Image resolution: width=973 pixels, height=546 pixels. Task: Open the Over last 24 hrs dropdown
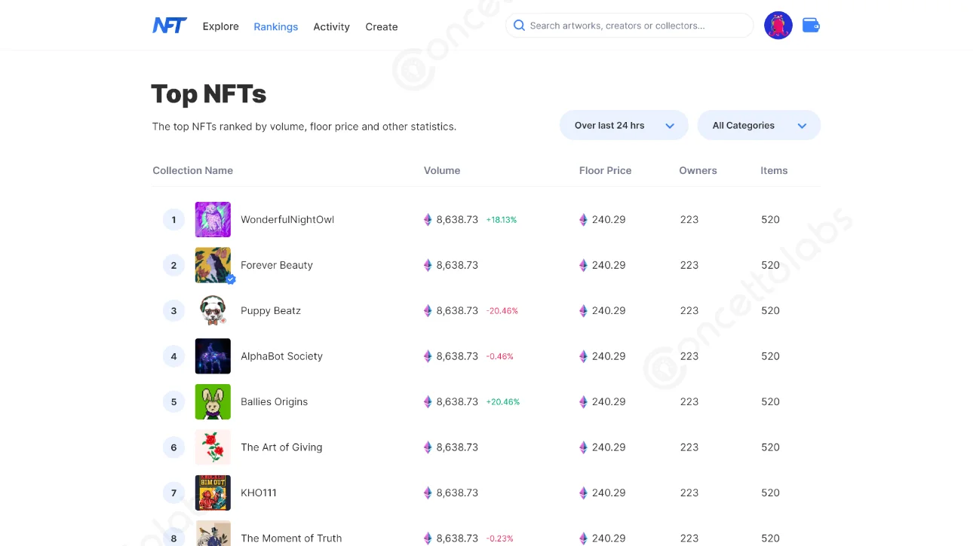pos(623,125)
